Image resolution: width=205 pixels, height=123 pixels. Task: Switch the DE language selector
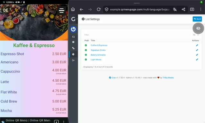6,10
